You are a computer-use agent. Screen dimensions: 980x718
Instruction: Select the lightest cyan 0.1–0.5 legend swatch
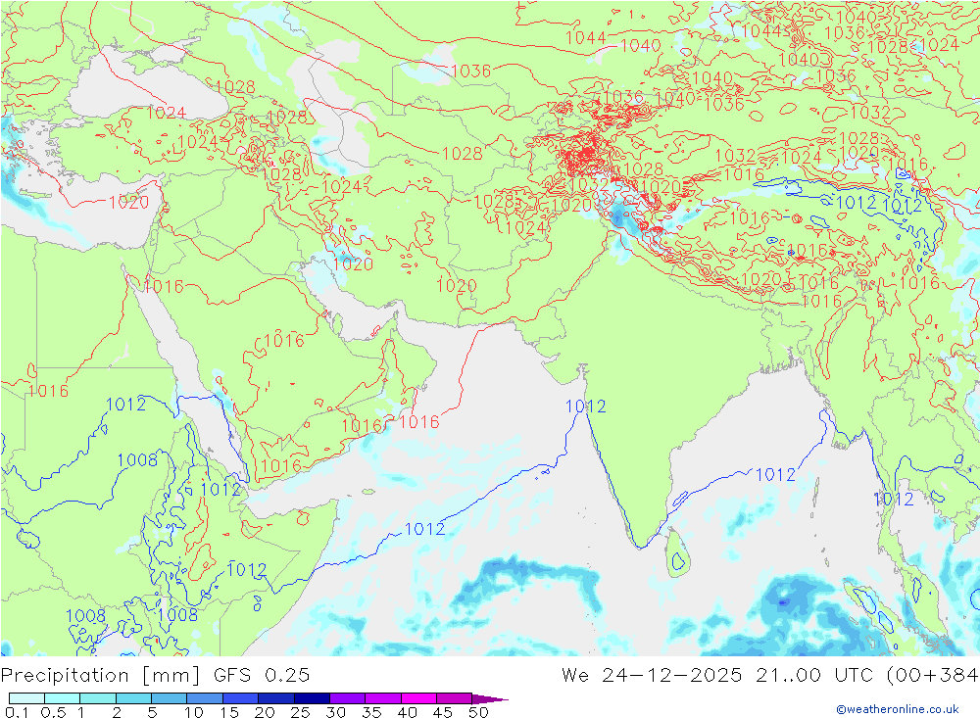[x=26, y=698]
